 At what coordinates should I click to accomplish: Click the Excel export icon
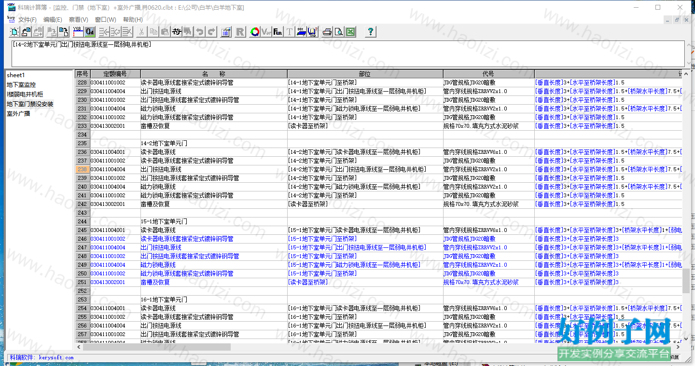tap(350, 32)
